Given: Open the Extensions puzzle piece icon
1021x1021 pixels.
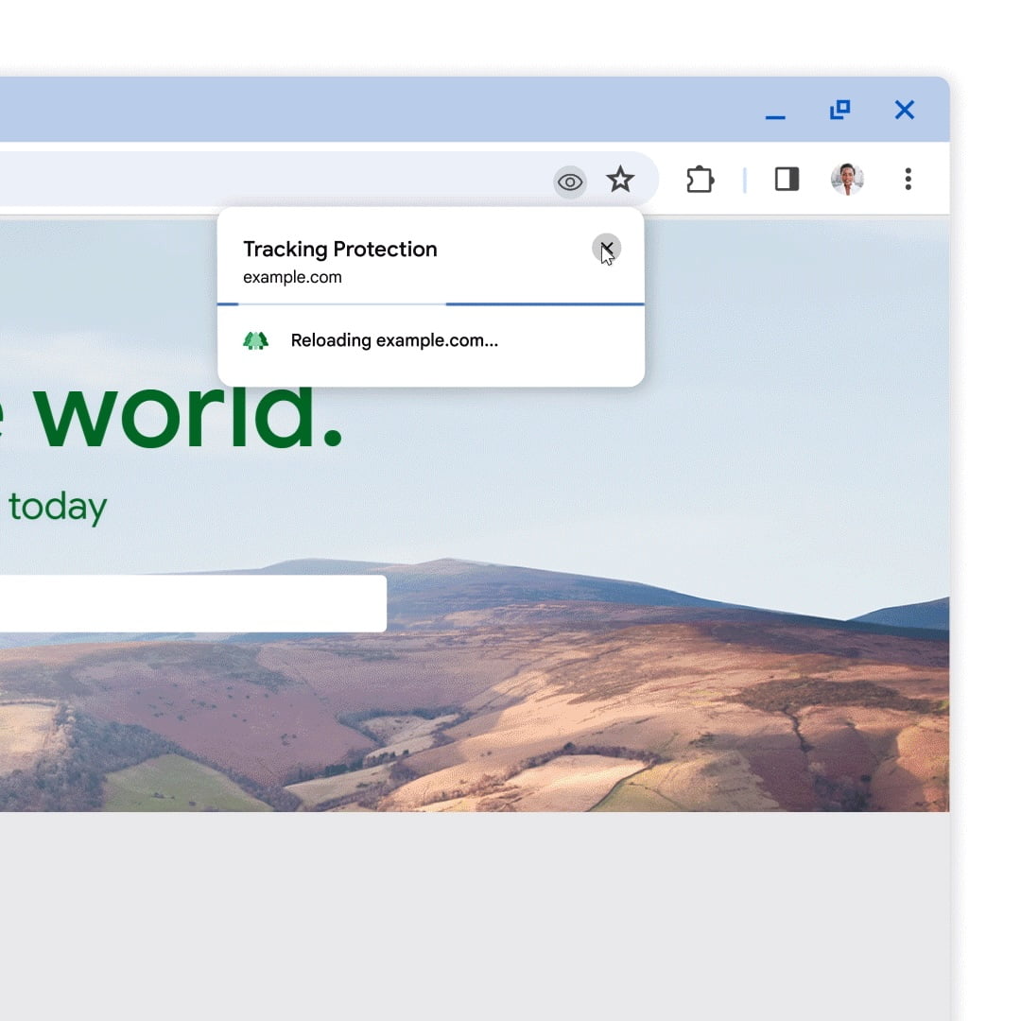Looking at the screenshot, I should pyautogui.click(x=700, y=180).
